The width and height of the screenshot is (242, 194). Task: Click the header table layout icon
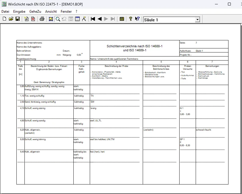[77, 19]
